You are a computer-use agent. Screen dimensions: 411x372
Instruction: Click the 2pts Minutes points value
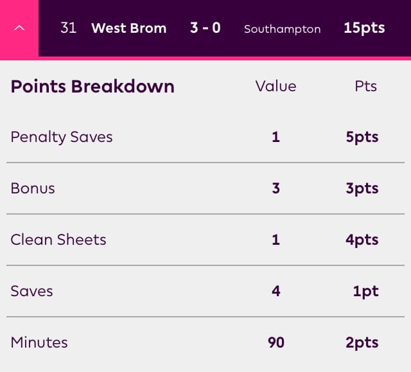[362, 342]
